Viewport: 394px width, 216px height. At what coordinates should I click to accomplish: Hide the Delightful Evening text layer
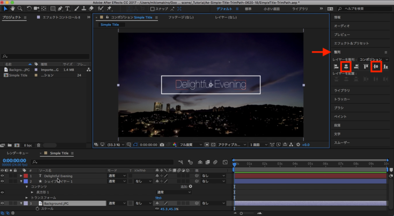click(x=2, y=176)
